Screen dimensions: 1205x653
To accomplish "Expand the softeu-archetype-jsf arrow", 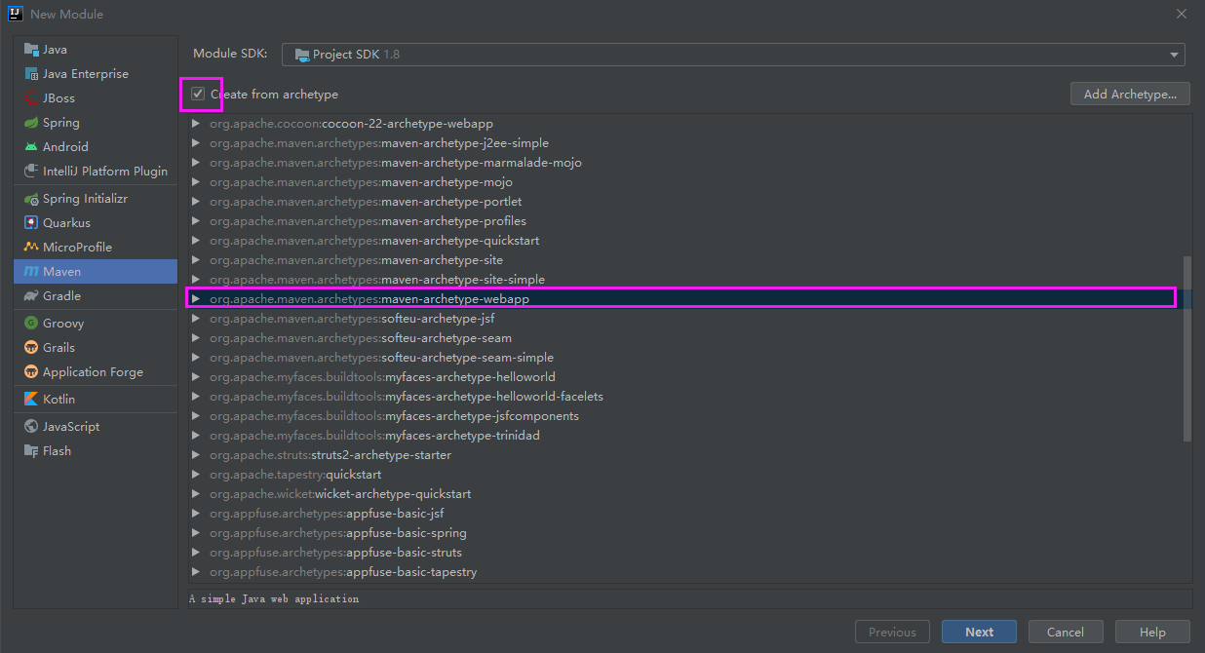I will pos(196,319).
